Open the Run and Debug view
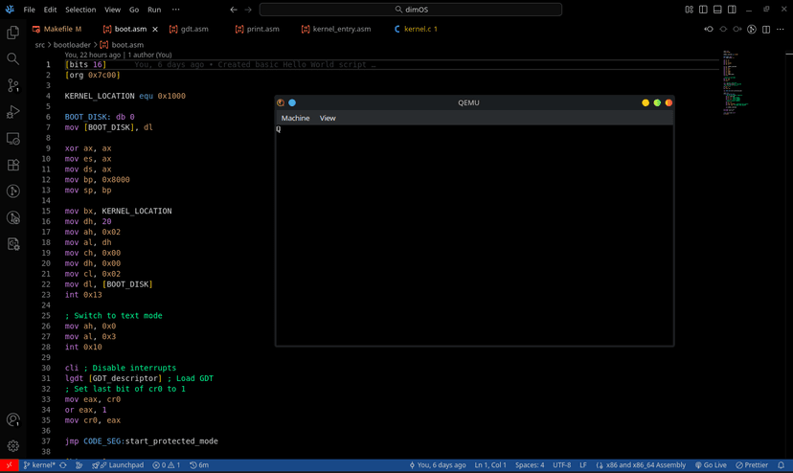The height and width of the screenshot is (473, 793). click(13, 112)
